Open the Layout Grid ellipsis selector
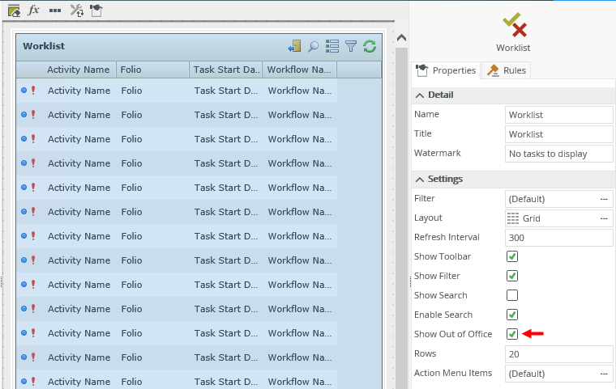This screenshot has height=389, width=616. pos(604,218)
